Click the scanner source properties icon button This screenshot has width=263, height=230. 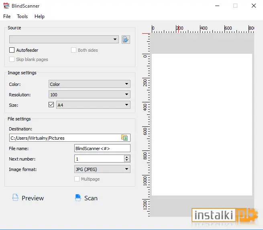[126, 40]
